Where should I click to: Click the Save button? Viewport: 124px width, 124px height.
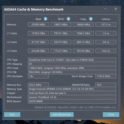click(x=12, y=114)
